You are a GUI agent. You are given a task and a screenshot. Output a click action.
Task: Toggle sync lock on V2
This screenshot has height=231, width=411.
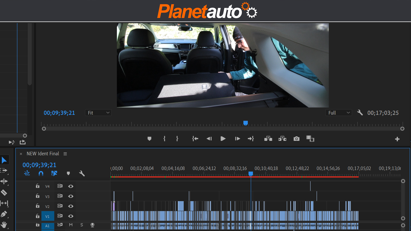[x=60, y=206]
